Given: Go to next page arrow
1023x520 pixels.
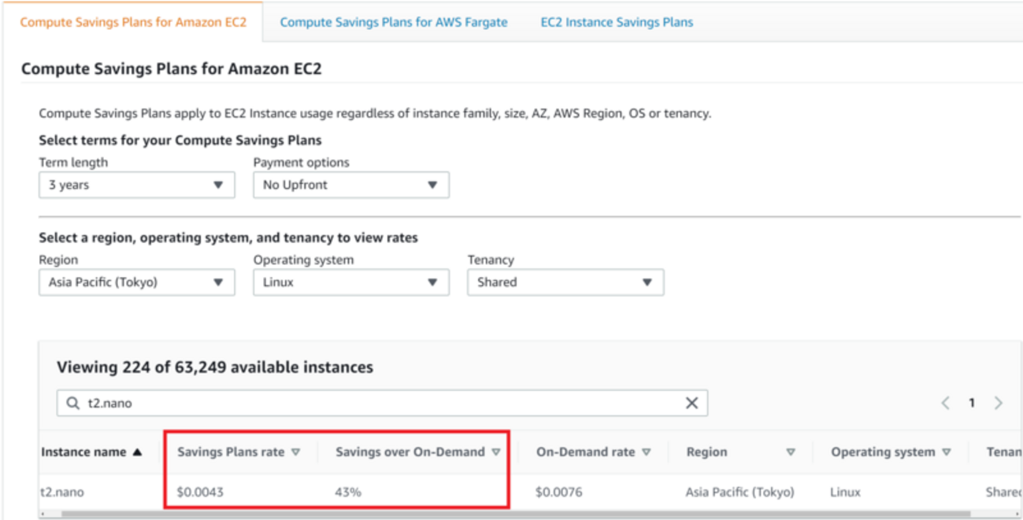Looking at the screenshot, I should pos(999,404).
